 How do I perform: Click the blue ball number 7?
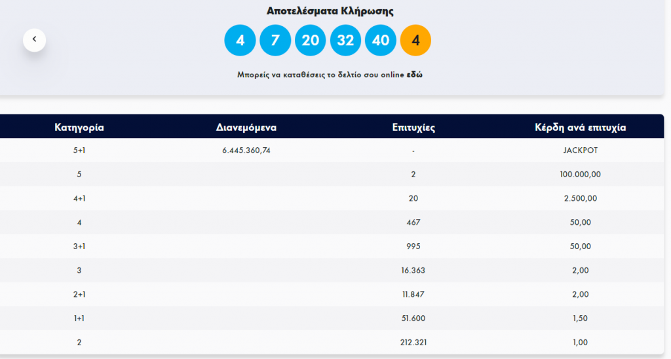click(275, 40)
